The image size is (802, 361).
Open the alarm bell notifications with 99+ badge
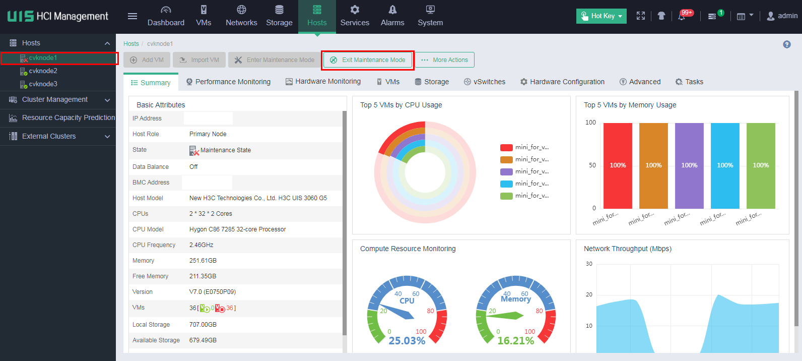[682, 16]
